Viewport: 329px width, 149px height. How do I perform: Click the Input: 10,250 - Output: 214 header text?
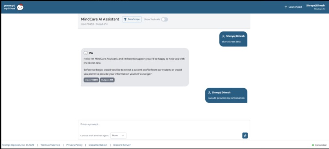tap(94, 24)
